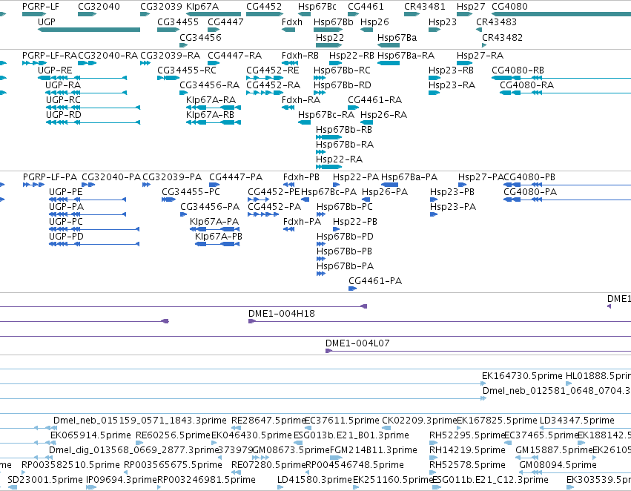Select the CG32040 gene glyph
This screenshot has height=491, width=631.
tap(87, 15)
